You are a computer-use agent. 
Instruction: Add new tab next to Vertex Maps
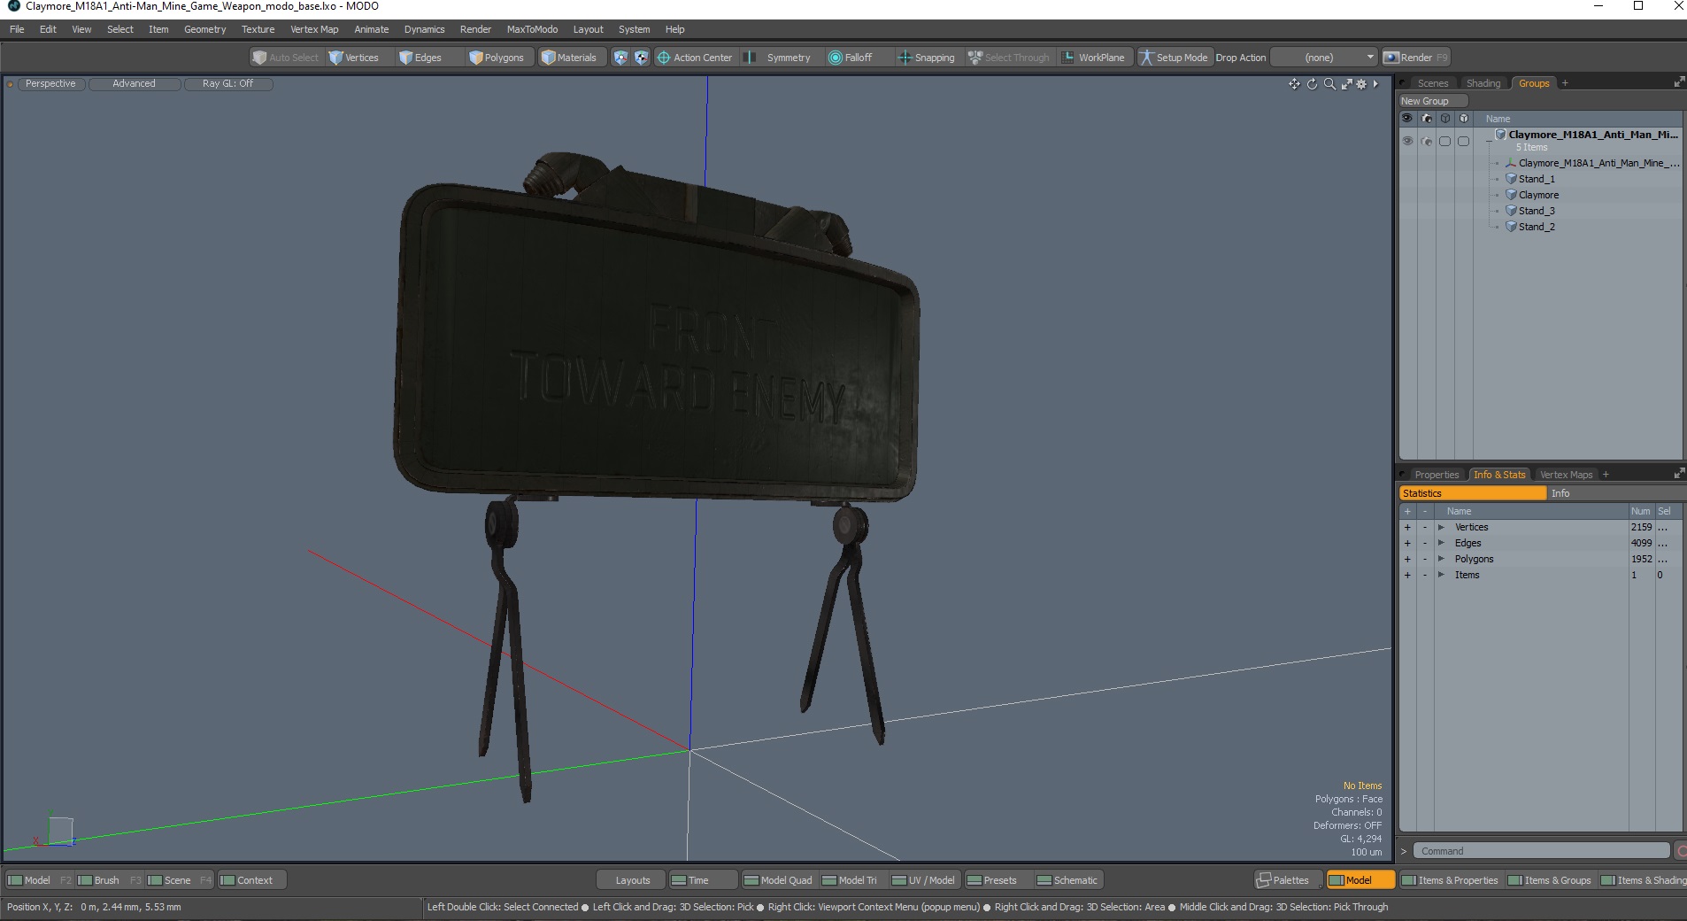pos(1606,475)
